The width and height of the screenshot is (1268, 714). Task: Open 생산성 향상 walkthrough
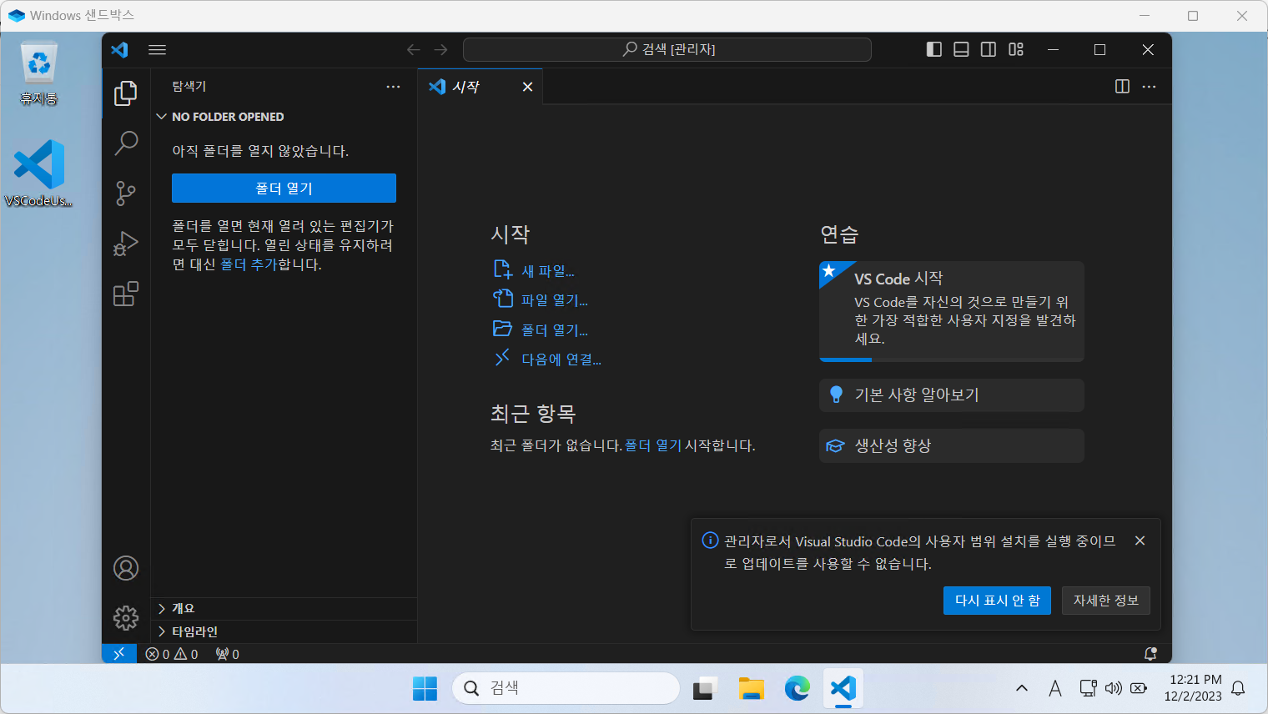coord(952,446)
